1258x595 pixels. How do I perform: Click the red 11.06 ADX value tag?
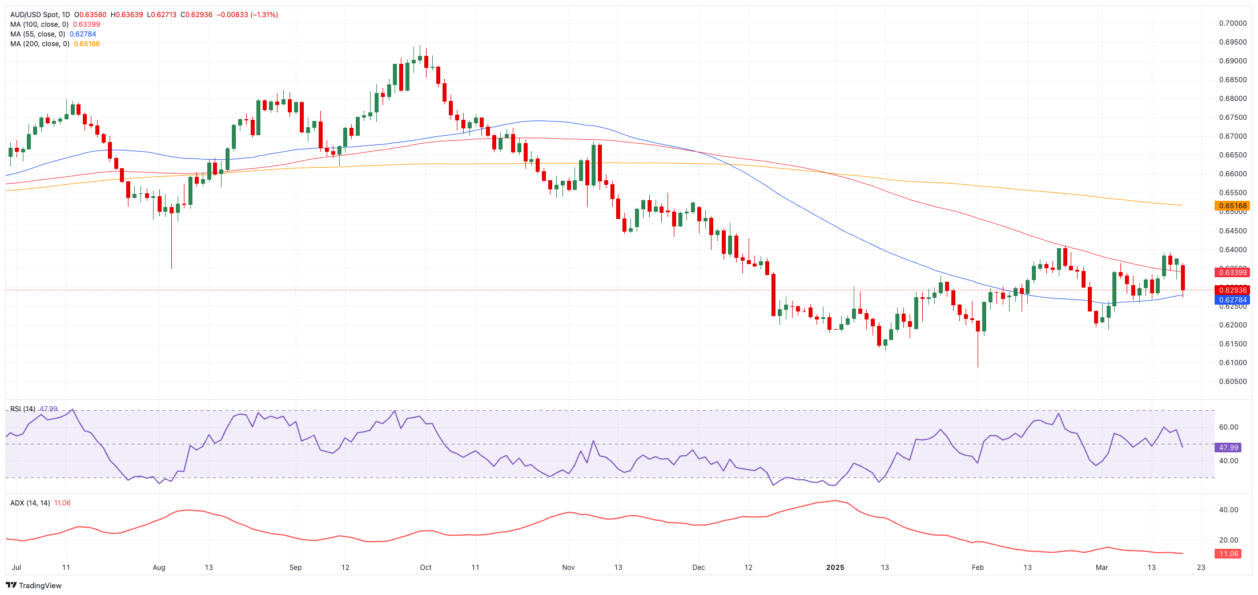1228,554
